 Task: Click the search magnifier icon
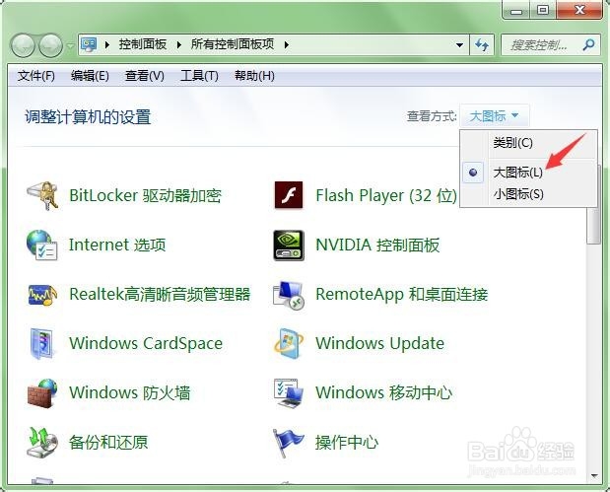coord(588,44)
